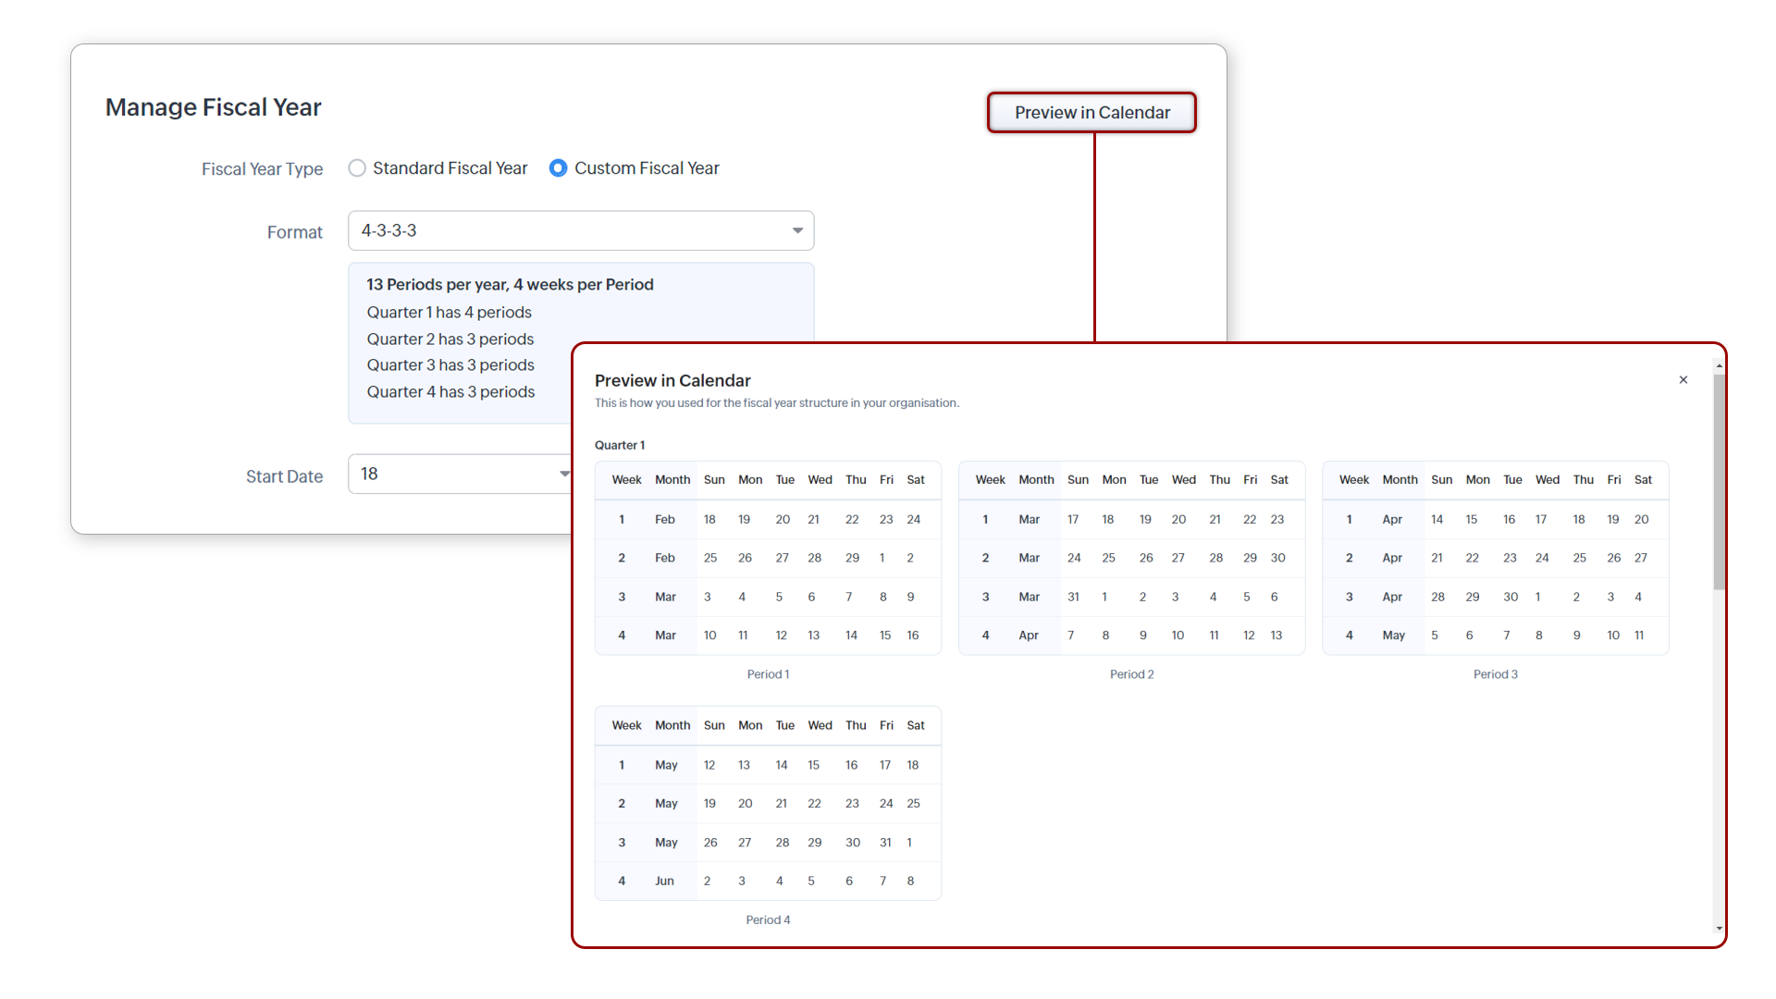Click the Period 2 label
The height and width of the screenshot is (999, 1776).
click(x=1131, y=674)
